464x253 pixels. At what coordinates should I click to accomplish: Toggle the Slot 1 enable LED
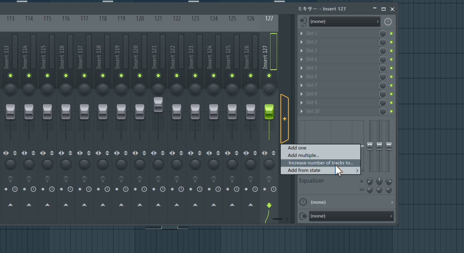(391, 33)
